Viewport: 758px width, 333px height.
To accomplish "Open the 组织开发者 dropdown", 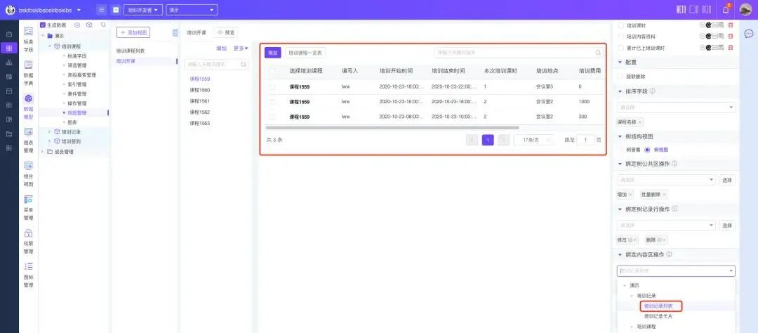I will pos(143,10).
